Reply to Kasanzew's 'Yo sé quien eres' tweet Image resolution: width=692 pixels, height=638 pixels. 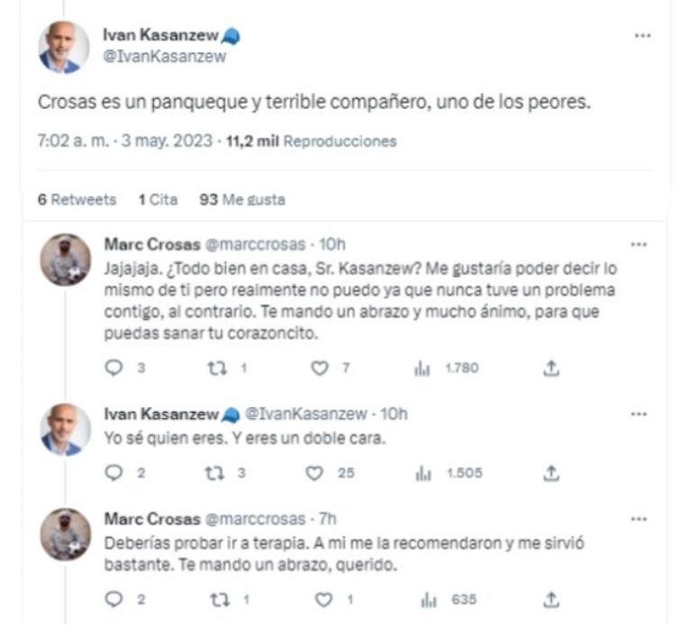[x=113, y=472]
